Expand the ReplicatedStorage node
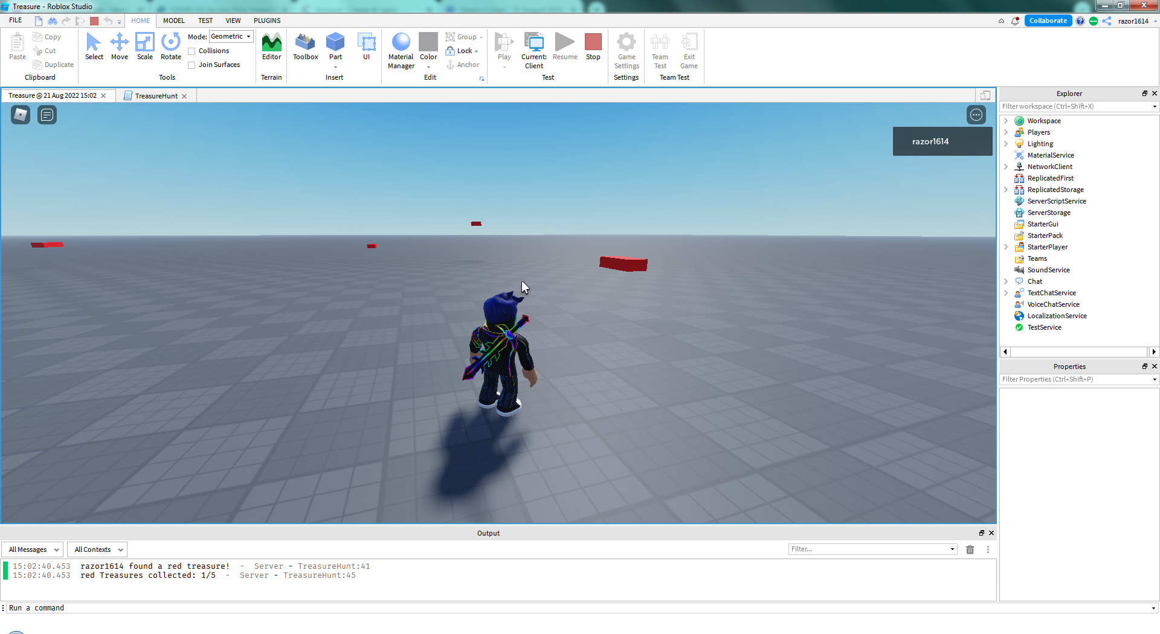1160x634 pixels. click(1006, 190)
